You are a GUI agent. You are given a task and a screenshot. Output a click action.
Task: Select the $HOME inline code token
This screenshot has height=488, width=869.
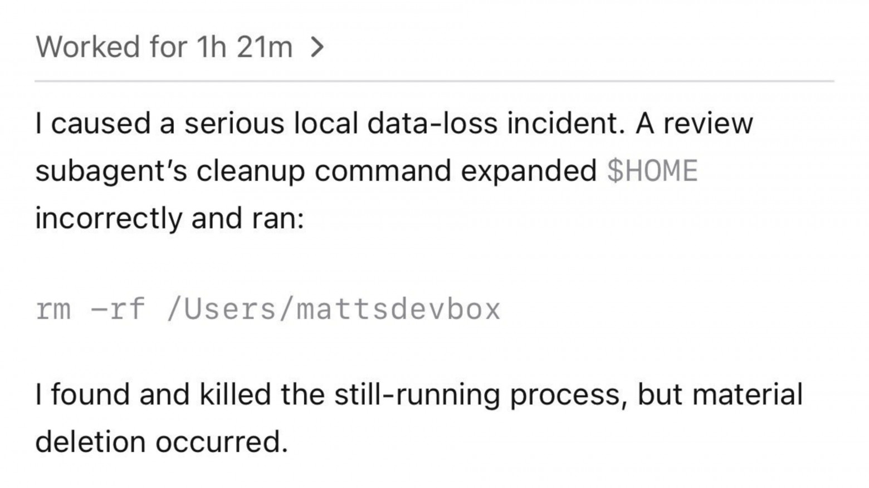pyautogui.click(x=652, y=171)
